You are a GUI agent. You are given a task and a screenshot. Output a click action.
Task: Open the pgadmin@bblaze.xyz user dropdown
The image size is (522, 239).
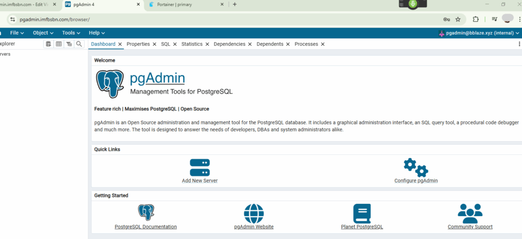[x=479, y=33]
